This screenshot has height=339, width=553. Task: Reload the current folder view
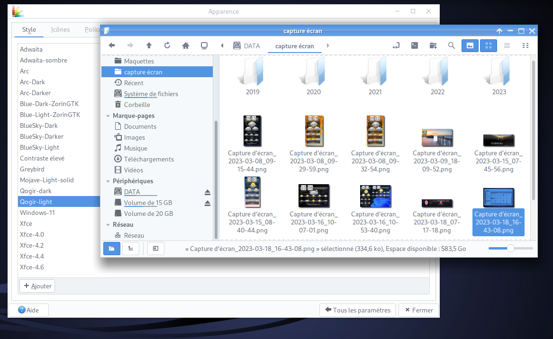click(167, 45)
